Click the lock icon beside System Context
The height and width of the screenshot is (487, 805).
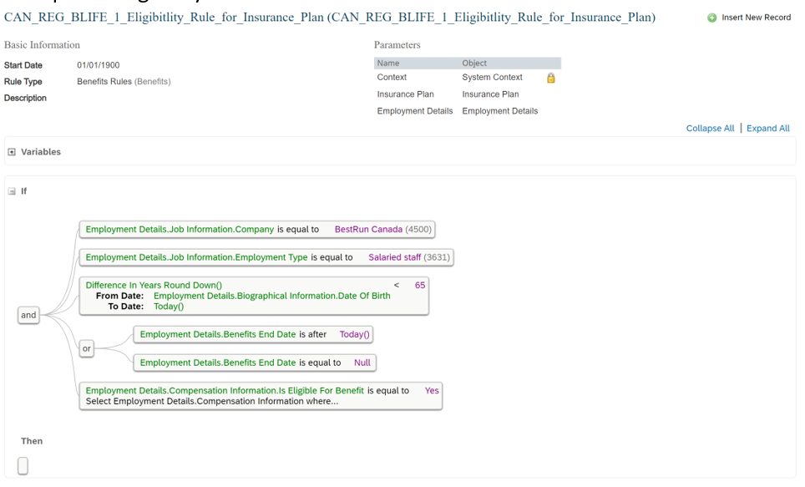point(551,78)
